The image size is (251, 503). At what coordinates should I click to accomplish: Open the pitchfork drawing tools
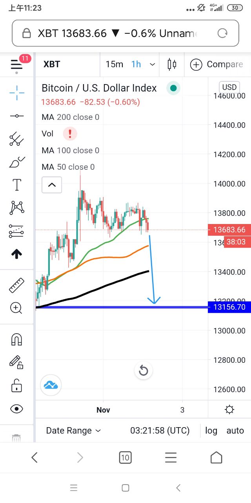17,139
